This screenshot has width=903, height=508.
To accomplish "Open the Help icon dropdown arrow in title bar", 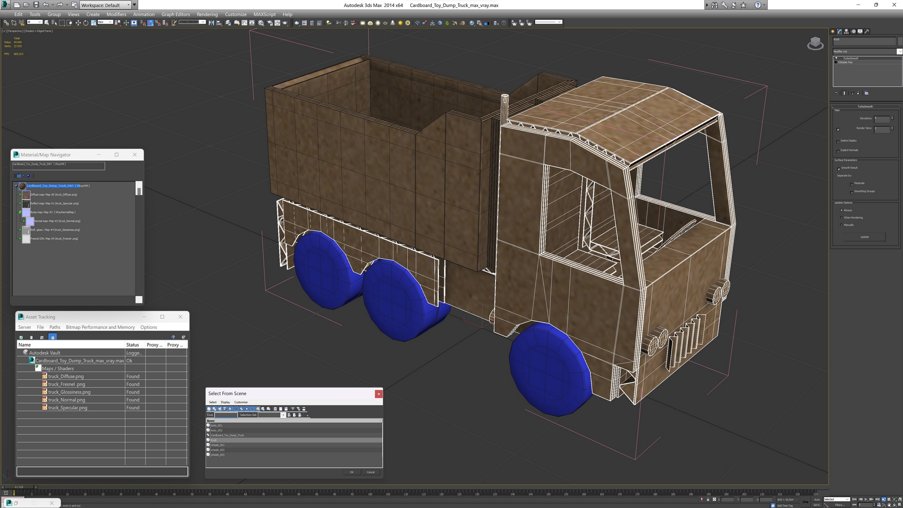I will tap(765, 5).
